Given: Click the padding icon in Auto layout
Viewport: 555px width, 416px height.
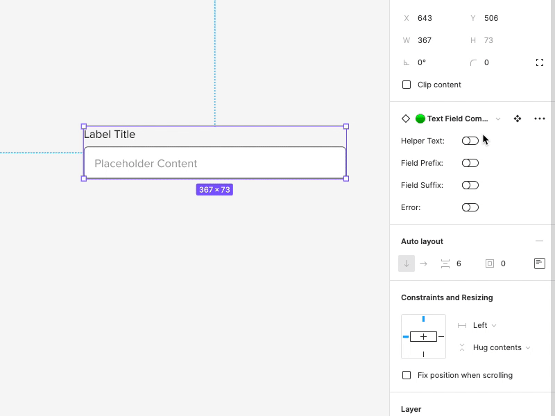Looking at the screenshot, I should pyautogui.click(x=490, y=263).
